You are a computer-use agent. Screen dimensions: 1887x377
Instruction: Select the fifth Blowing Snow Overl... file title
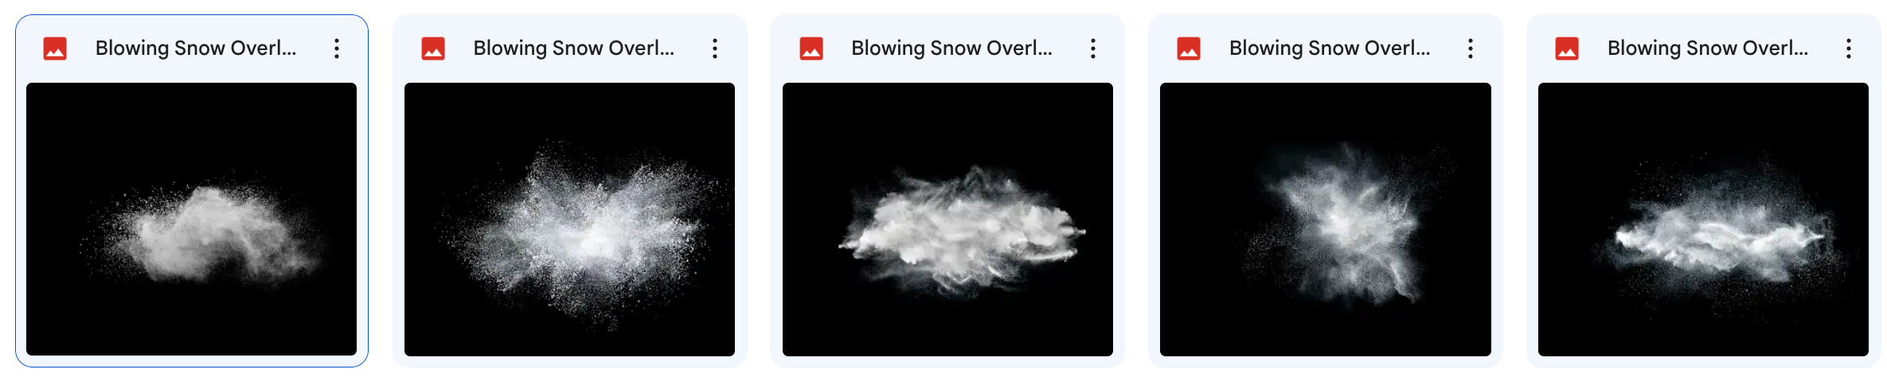coord(1708,49)
